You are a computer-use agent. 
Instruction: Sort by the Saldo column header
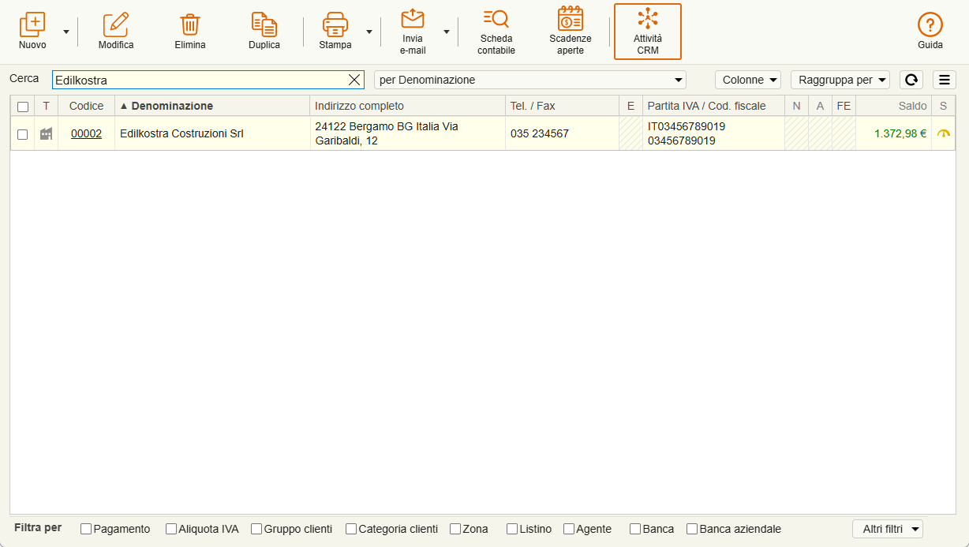pos(893,106)
